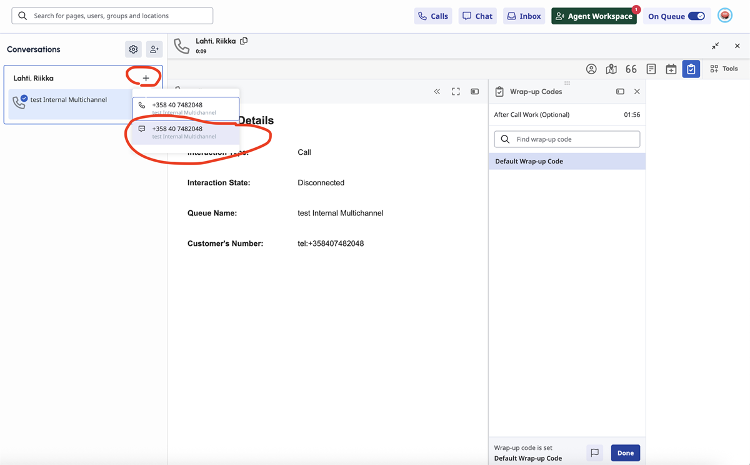Open the customer profile icon in the toolbar
Viewport: 750px width, 465px height.
[x=591, y=69]
